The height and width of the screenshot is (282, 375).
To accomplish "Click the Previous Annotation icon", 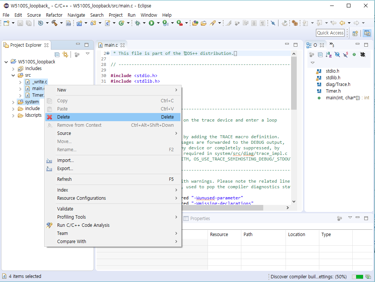I will (320, 23).
